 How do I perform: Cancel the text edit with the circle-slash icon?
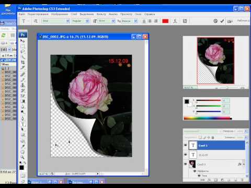(215, 21)
